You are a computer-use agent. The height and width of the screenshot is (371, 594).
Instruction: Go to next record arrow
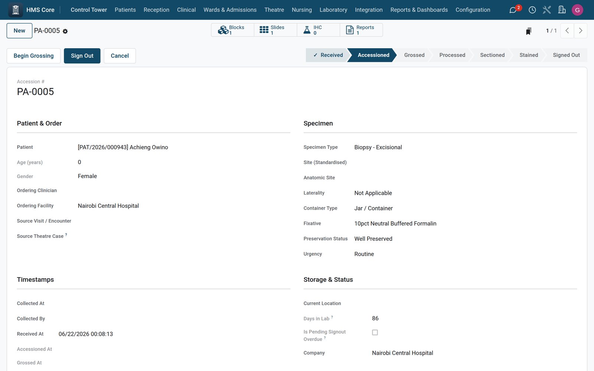[x=581, y=31]
